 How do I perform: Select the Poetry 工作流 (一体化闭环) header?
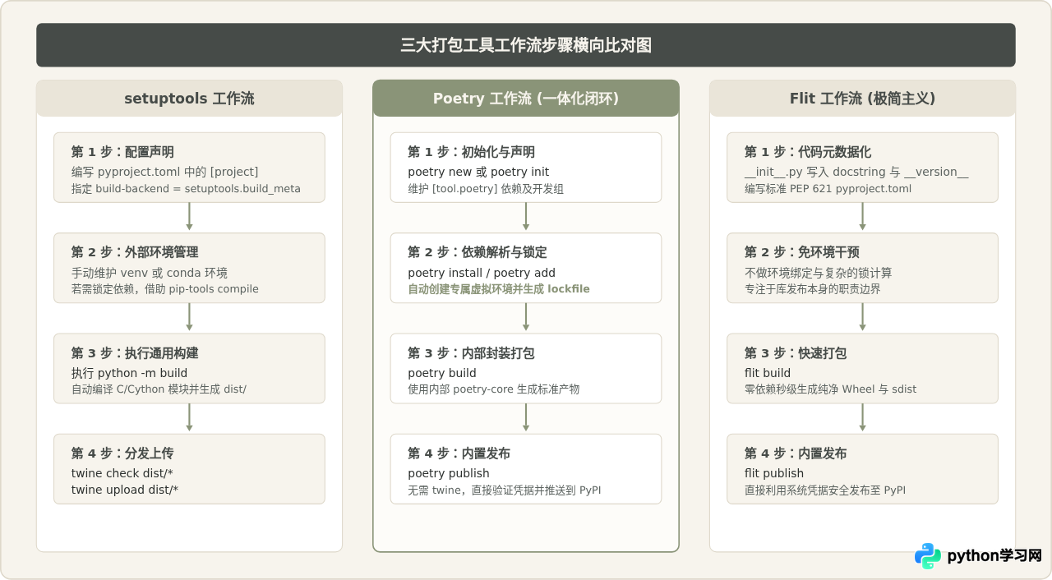click(x=526, y=99)
